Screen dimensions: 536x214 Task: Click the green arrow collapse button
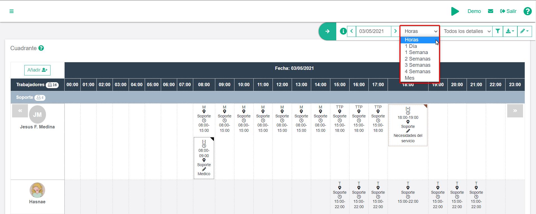click(327, 31)
